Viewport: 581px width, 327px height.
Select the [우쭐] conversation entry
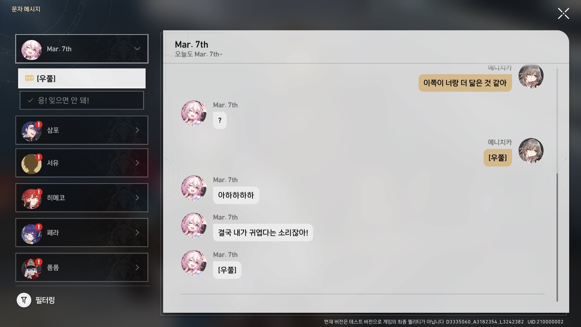[82, 78]
